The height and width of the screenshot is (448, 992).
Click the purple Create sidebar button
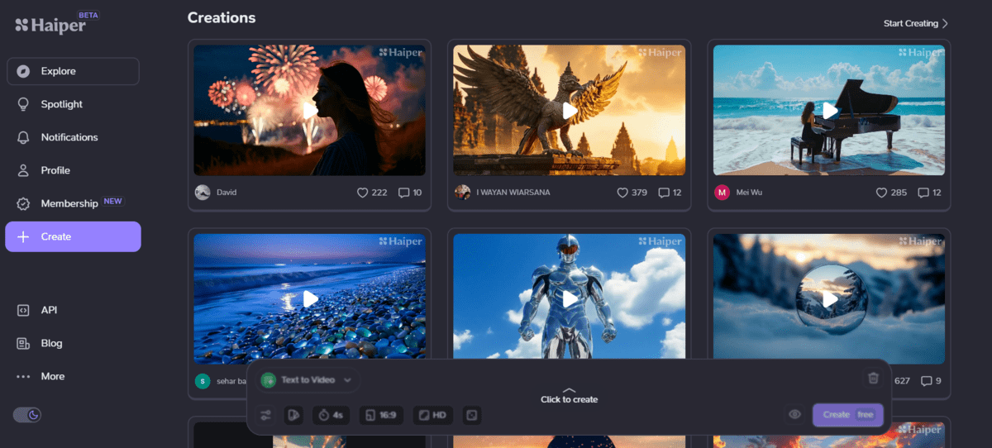point(73,236)
